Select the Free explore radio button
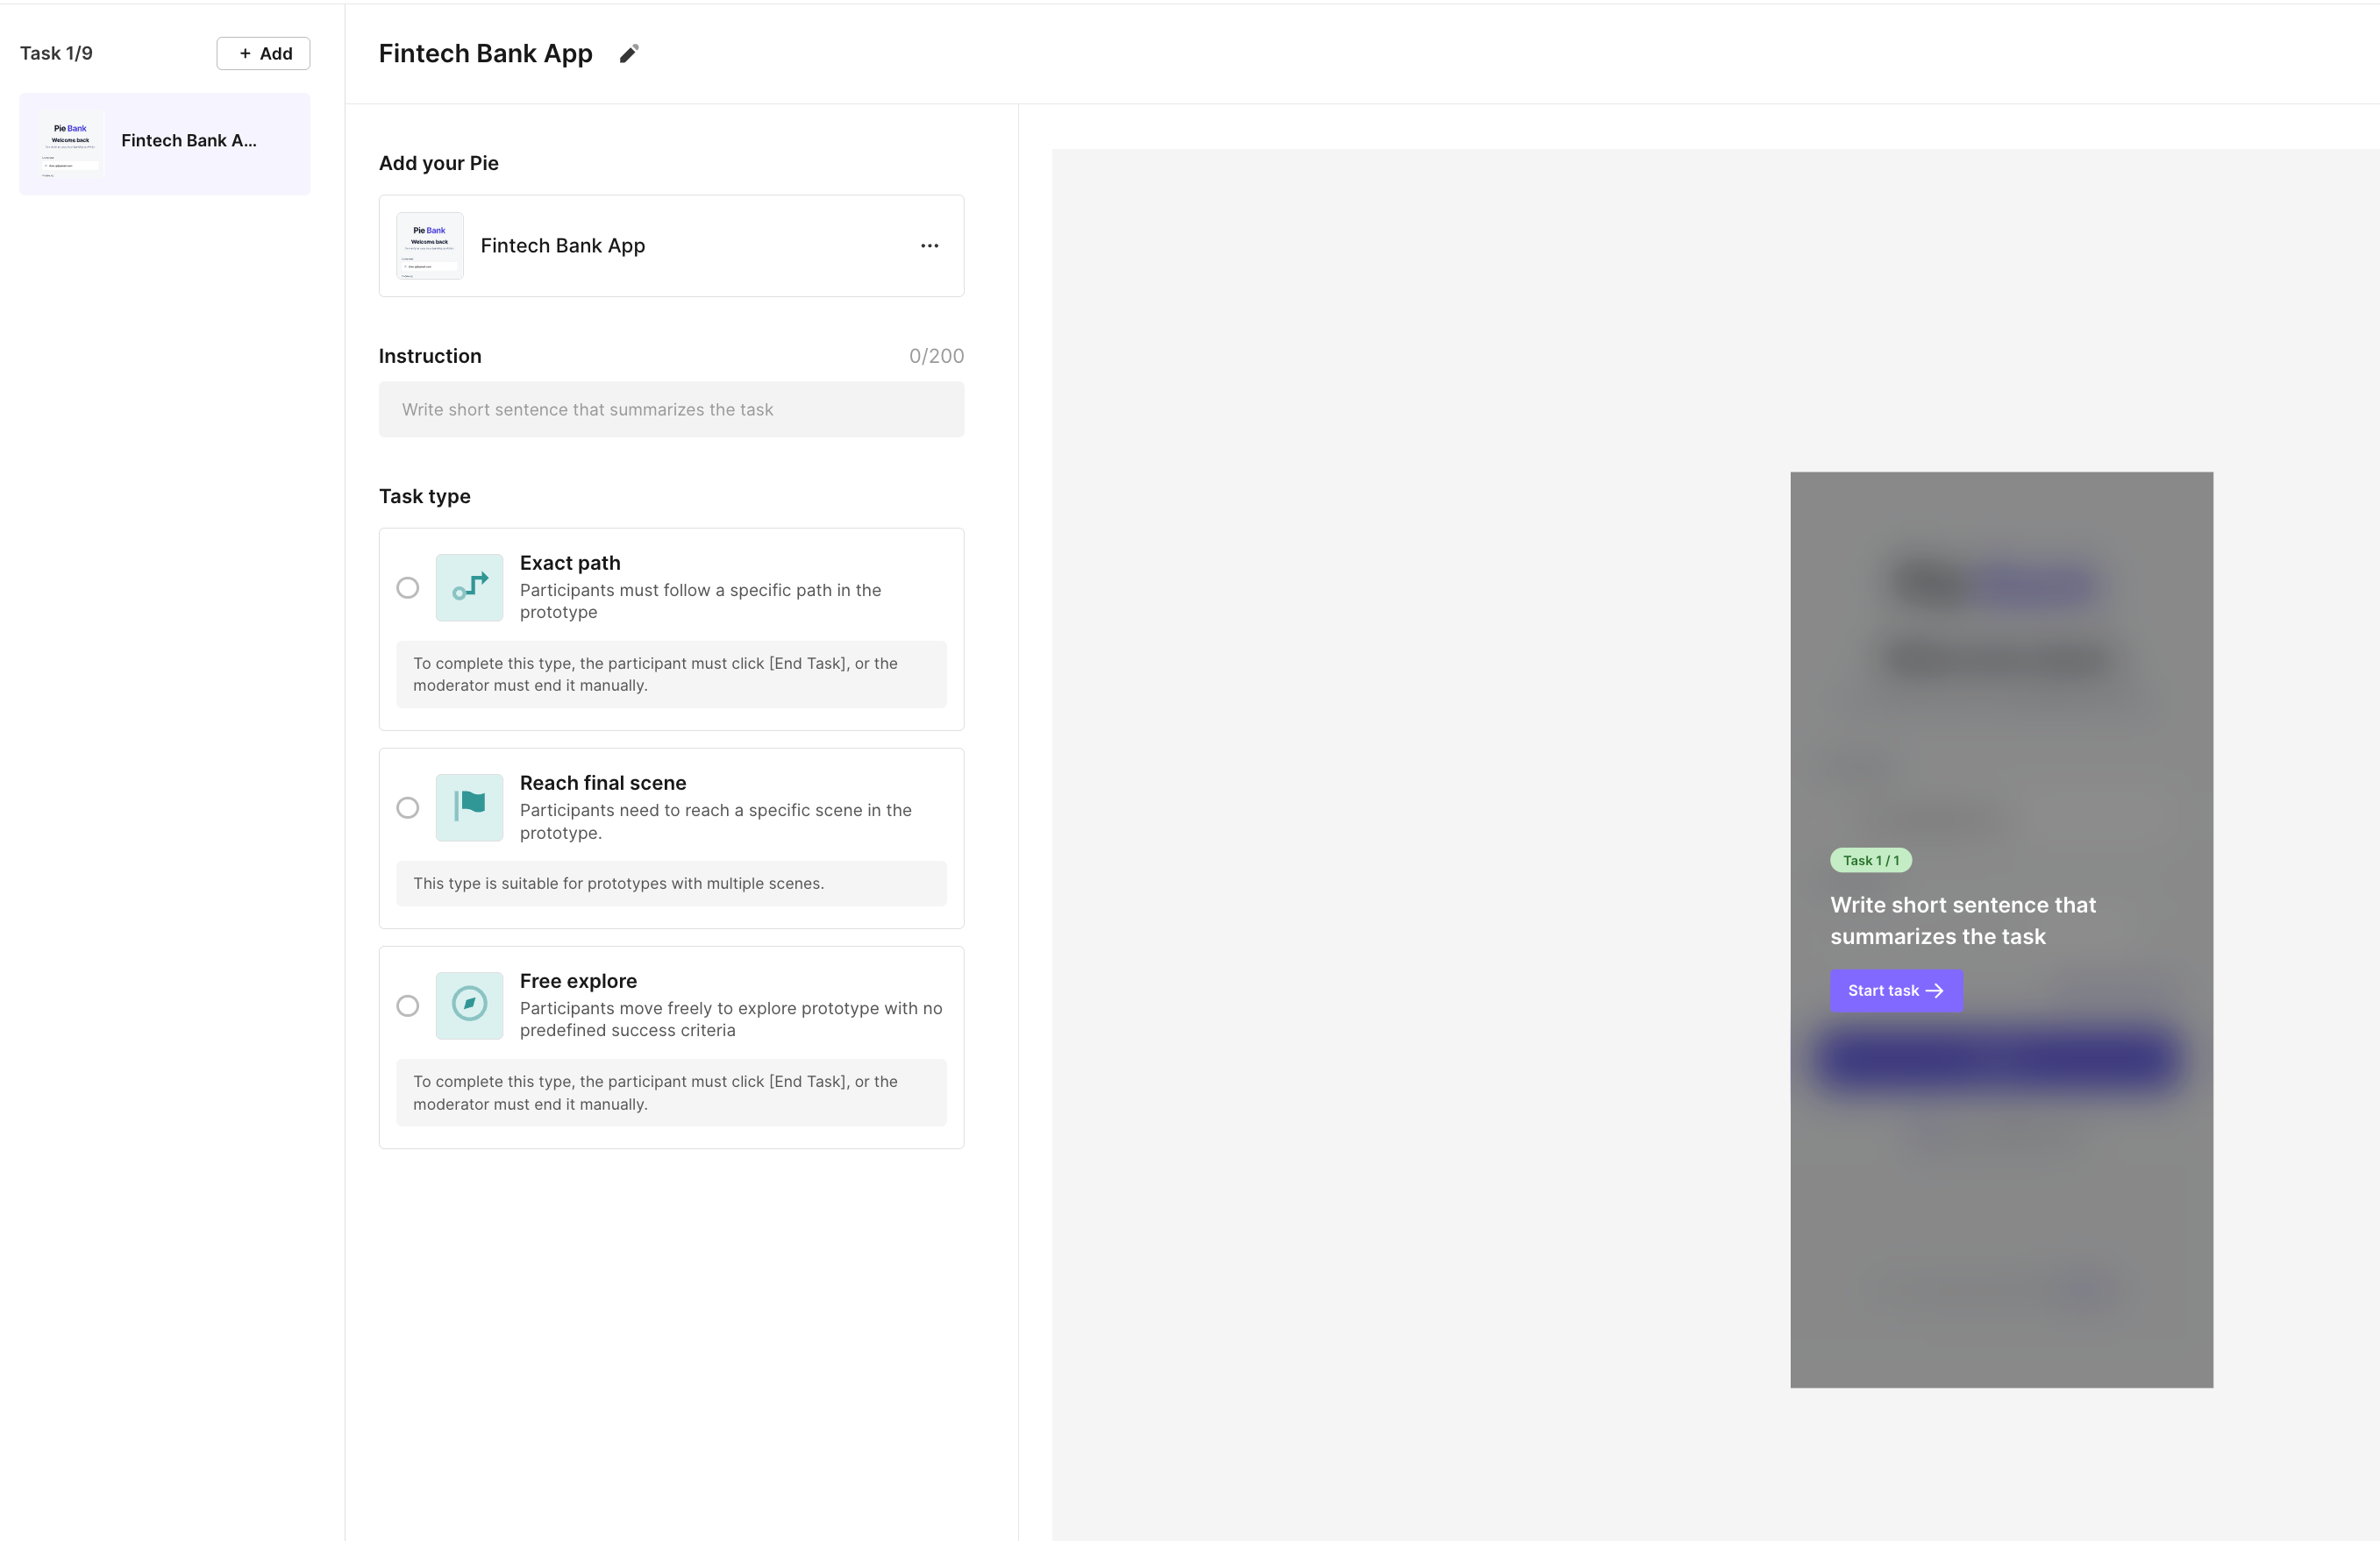2380x1541 pixels. point(408,1005)
